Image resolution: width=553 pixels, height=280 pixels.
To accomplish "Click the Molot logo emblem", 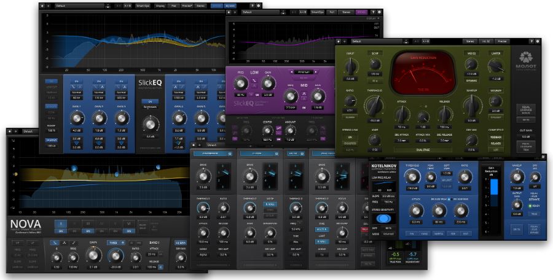I will tap(526, 58).
